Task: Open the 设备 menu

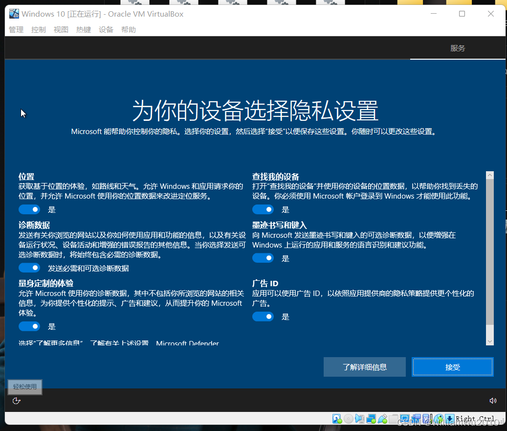Action: click(106, 30)
